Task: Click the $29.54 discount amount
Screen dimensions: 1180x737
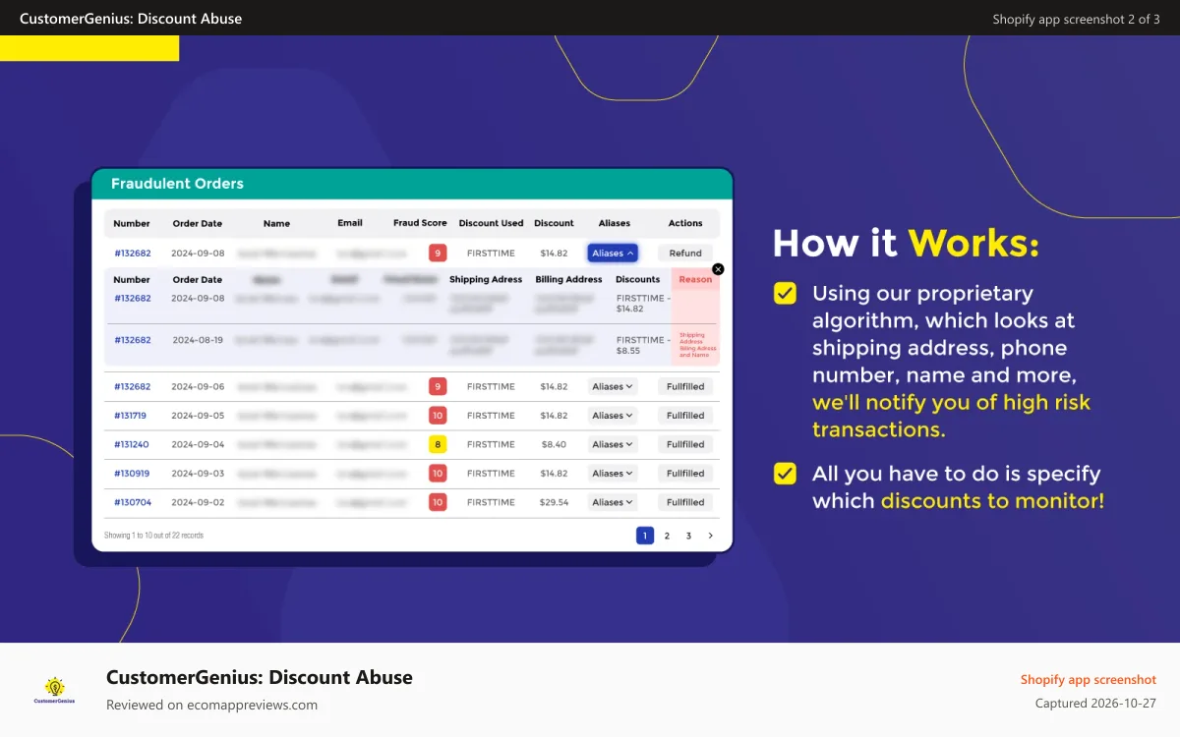Action: [554, 502]
